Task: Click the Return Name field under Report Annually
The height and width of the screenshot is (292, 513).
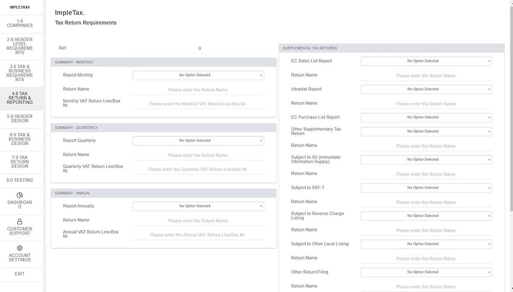Action: (198, 221)
